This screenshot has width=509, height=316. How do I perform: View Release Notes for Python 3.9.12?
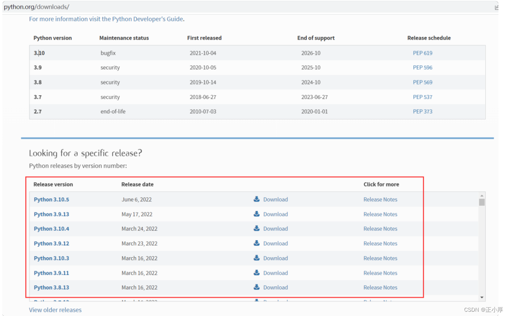(x=380, y=244)
